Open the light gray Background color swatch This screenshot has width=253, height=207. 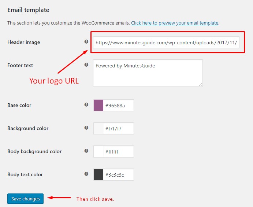point(98,128)
